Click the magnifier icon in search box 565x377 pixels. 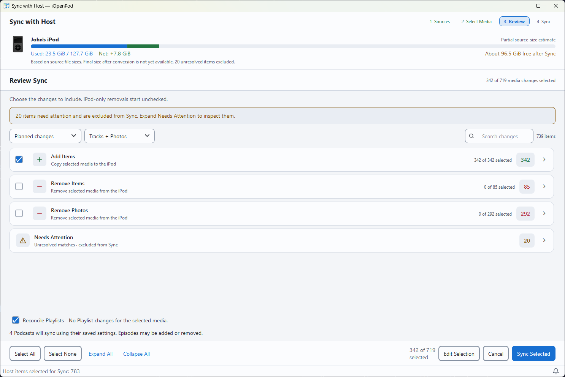click(x=471, y=136)
